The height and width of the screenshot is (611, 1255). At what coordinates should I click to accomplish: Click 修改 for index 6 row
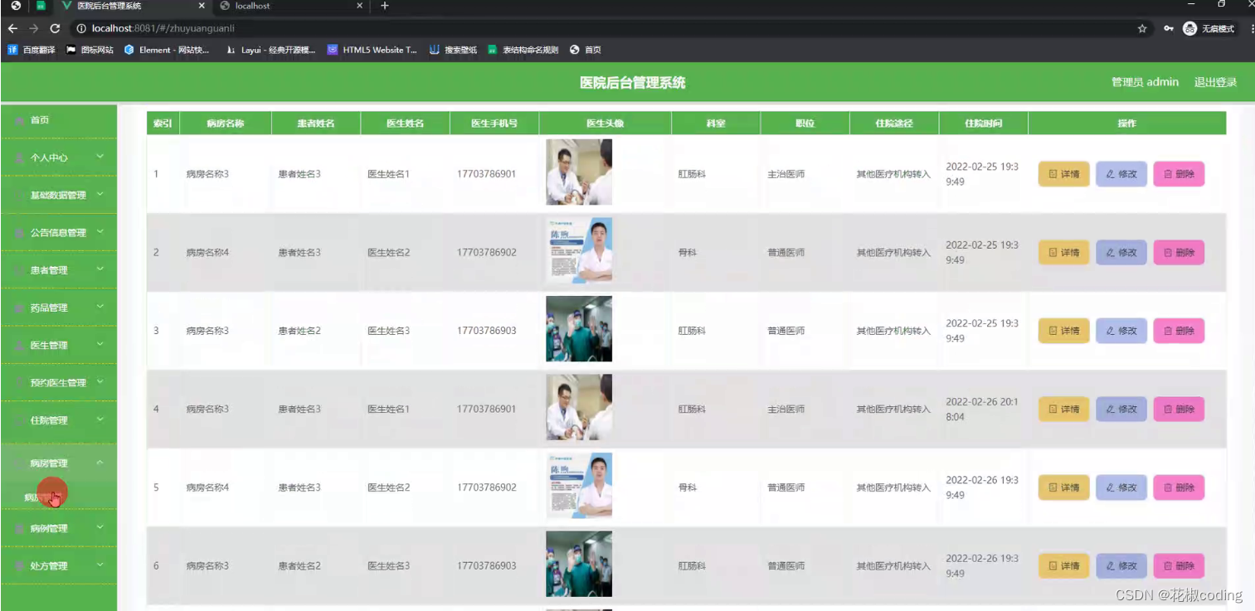[1121, 566]
